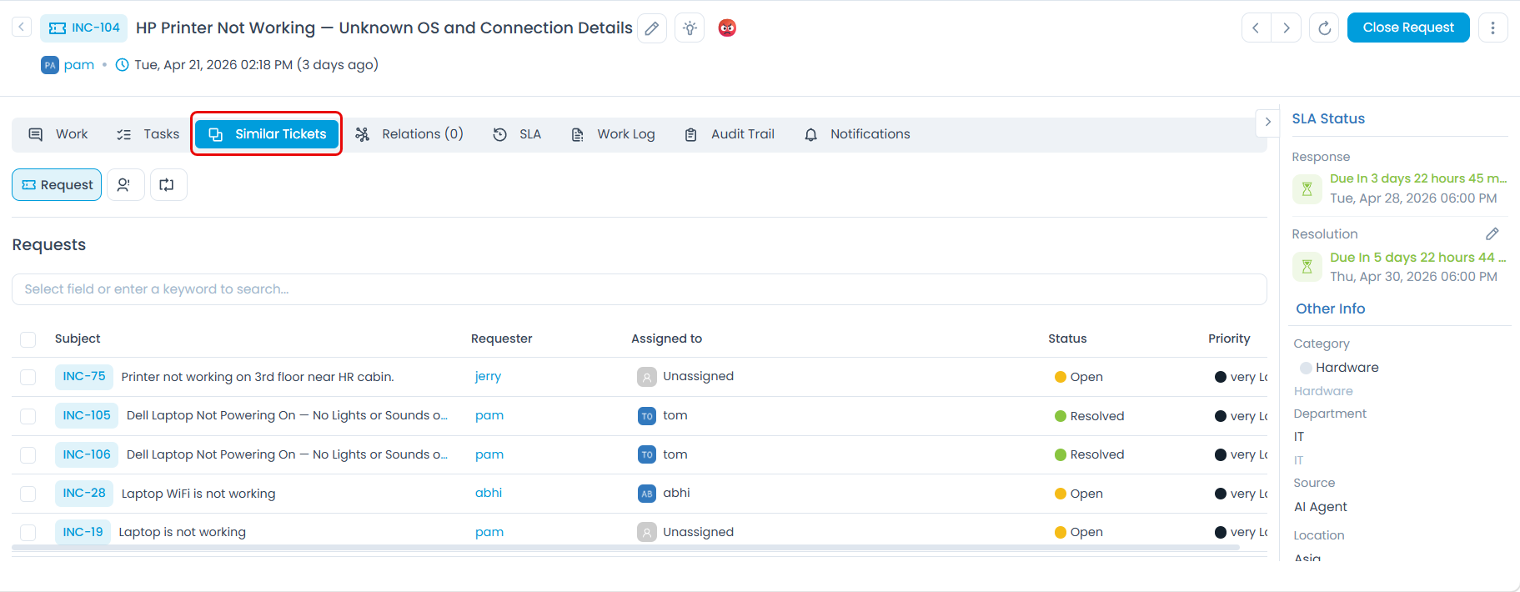
Task: Click the icon tab right of user icon
Action: pyautogui.click(x=168, y=185)
